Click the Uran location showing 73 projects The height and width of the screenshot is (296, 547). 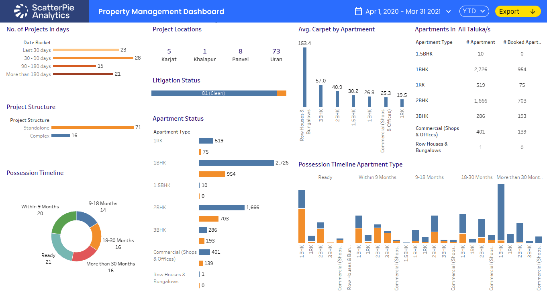pos(276,54)
